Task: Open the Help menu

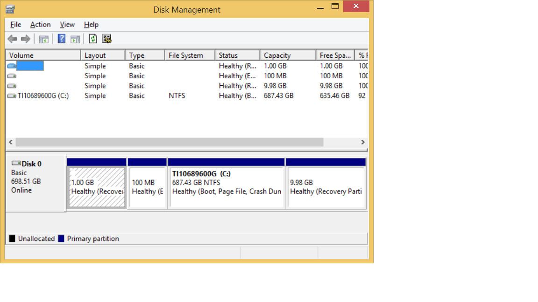Action: [91, 25]
